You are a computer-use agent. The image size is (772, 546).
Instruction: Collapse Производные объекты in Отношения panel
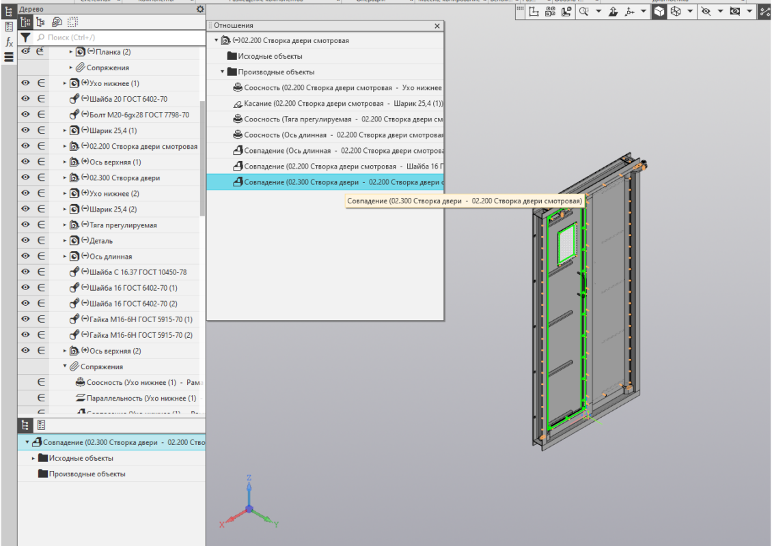point(222,72)
